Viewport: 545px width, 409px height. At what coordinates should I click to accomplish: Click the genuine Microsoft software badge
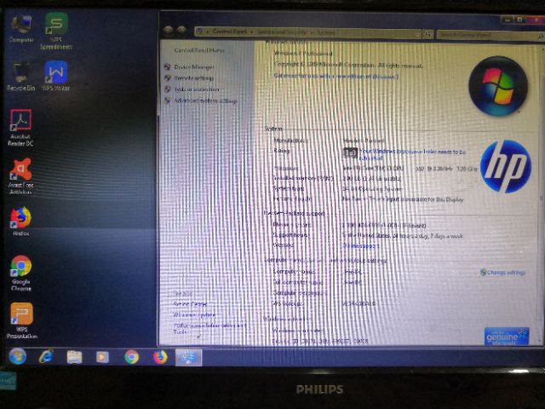coord(506,336)
